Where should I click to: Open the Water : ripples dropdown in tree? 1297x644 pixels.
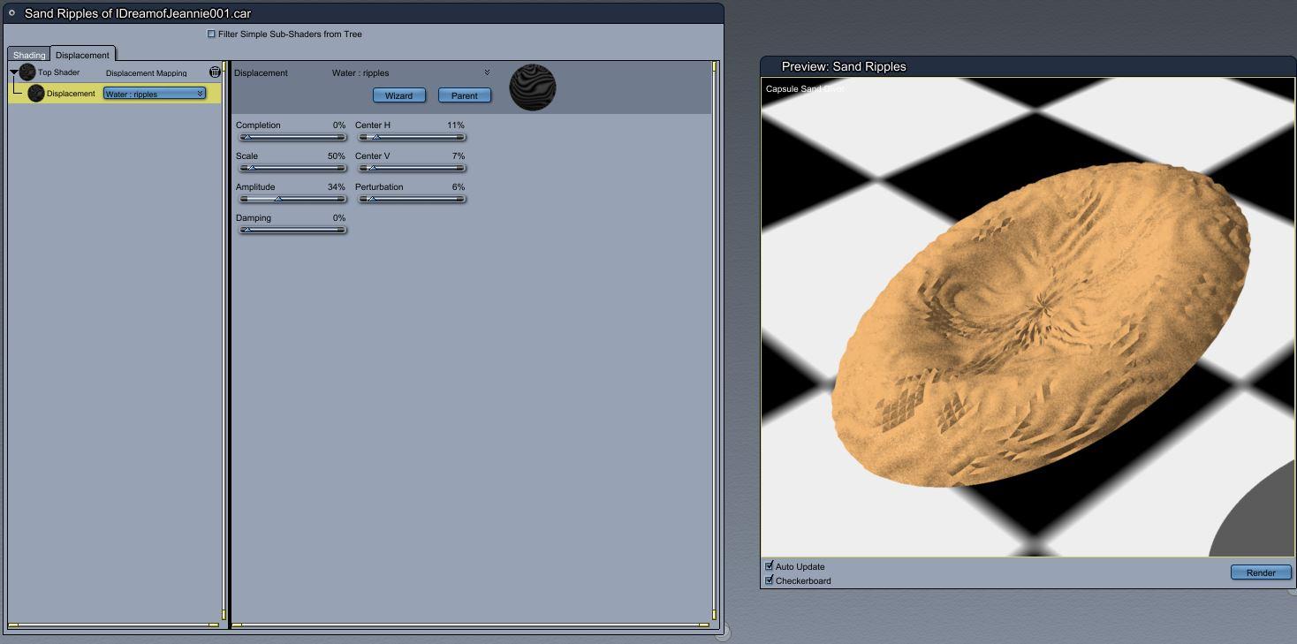pyautogui.click(x=155, y=94)
